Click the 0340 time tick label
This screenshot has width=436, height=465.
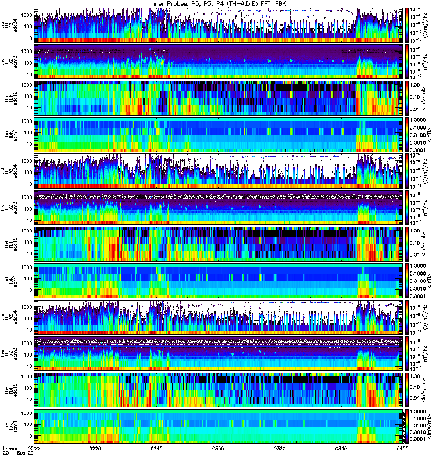click(341, 448)
